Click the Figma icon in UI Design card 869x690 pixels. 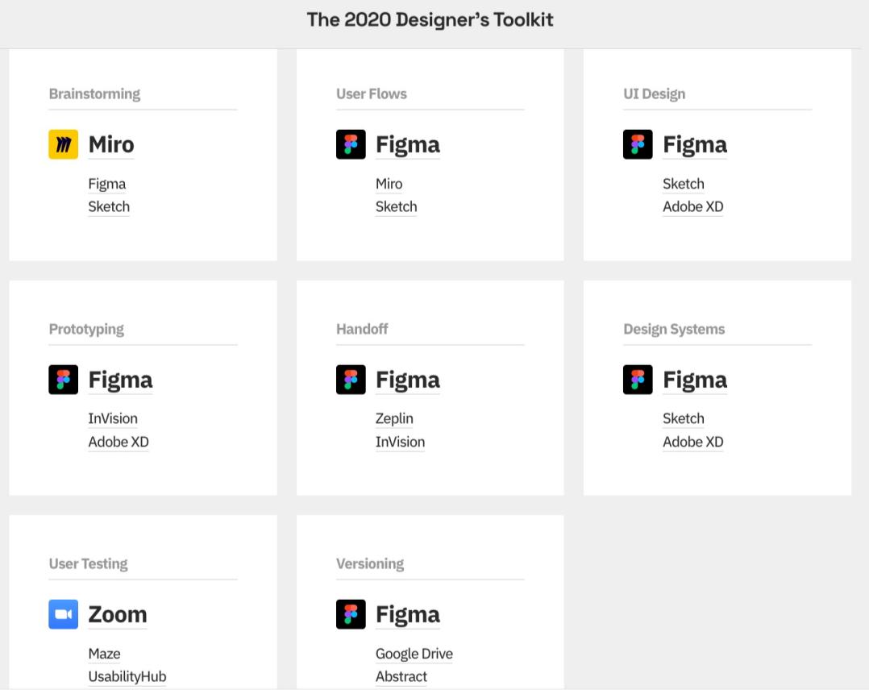(638, 144)
